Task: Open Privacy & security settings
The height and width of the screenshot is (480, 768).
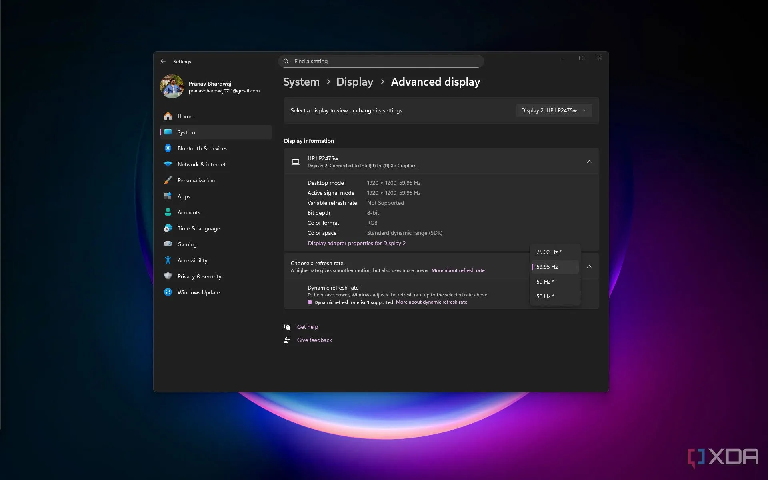Action: [x=216, y=276]
